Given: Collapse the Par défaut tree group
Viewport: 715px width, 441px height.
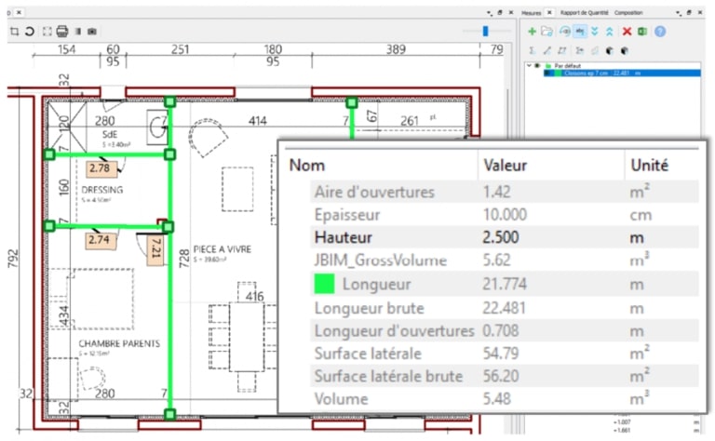Looking at the screenshot, I should coord(529,66).
